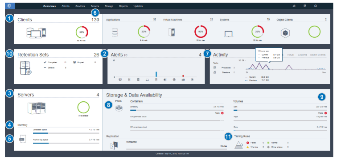Screen dimensions: 337x160
Task: Click red error icon beside Volumes Pools
Action: click(x=325, y=113)
